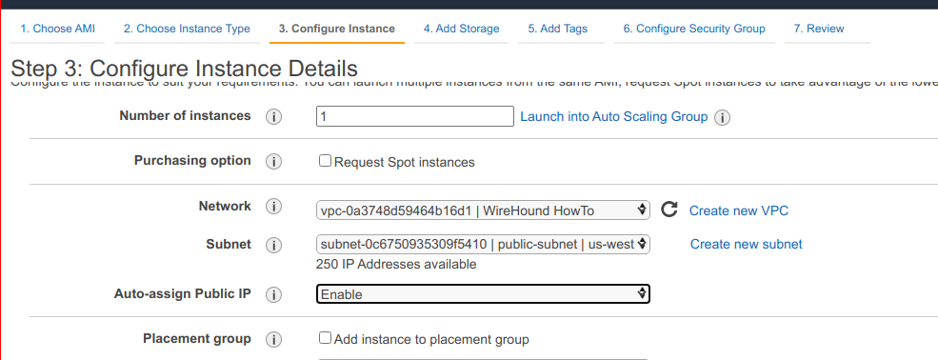Click the Step 3 Configure Instance Details heading

pyautogui.click(x=184, y=68)
